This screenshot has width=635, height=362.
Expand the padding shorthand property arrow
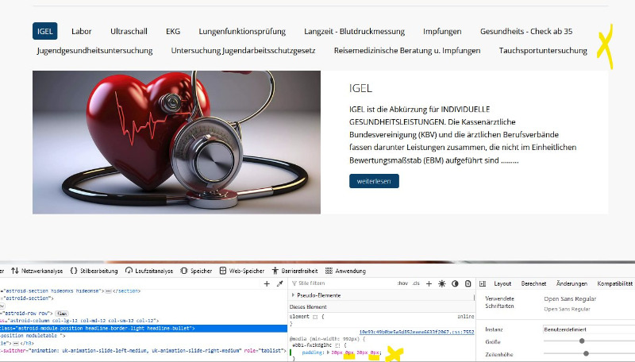329,352
